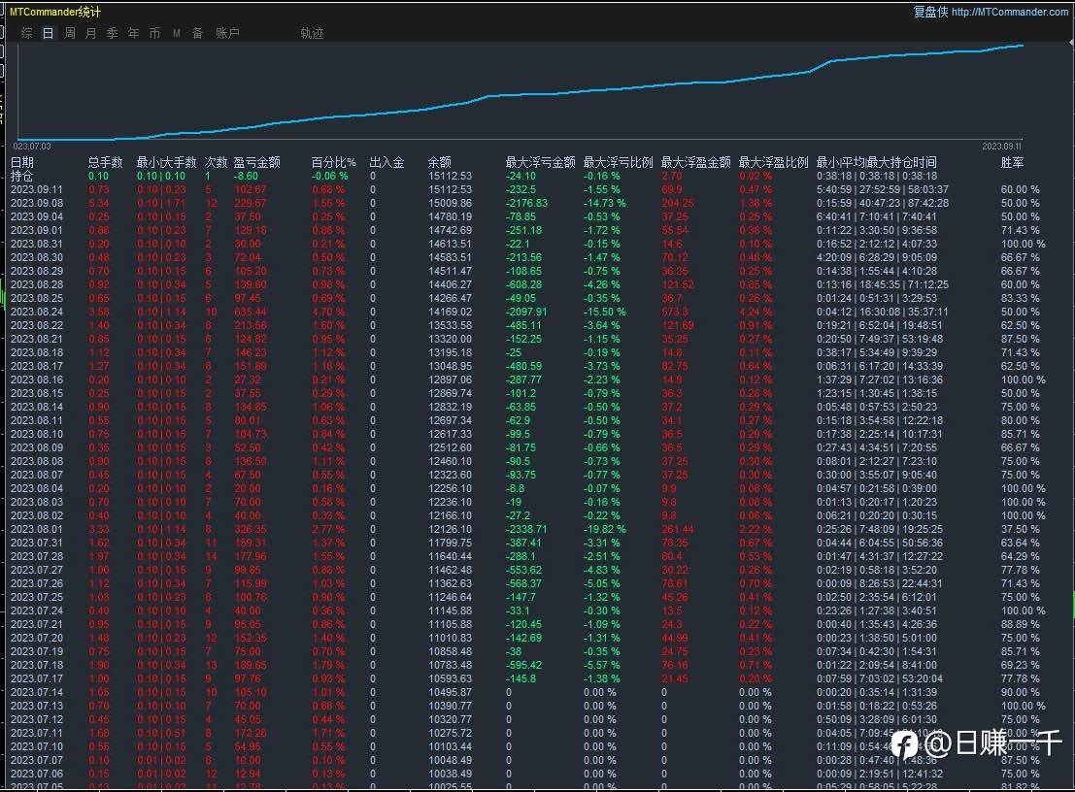Image resolution: width=1075 pixels, height=792 pixels.
Task: Select the 日 daily statistics tab
Action: pyautogui.click(x=48, y=33)
